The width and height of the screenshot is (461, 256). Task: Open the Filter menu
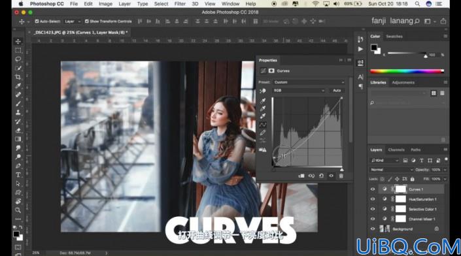click(x=180, y=4)
